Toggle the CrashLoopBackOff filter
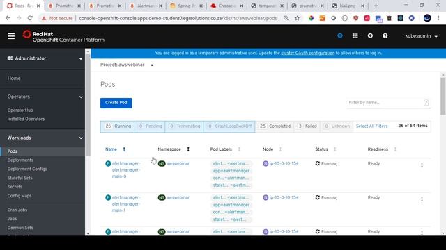Viewport: 446px width, 250px height. coord(229,126)
